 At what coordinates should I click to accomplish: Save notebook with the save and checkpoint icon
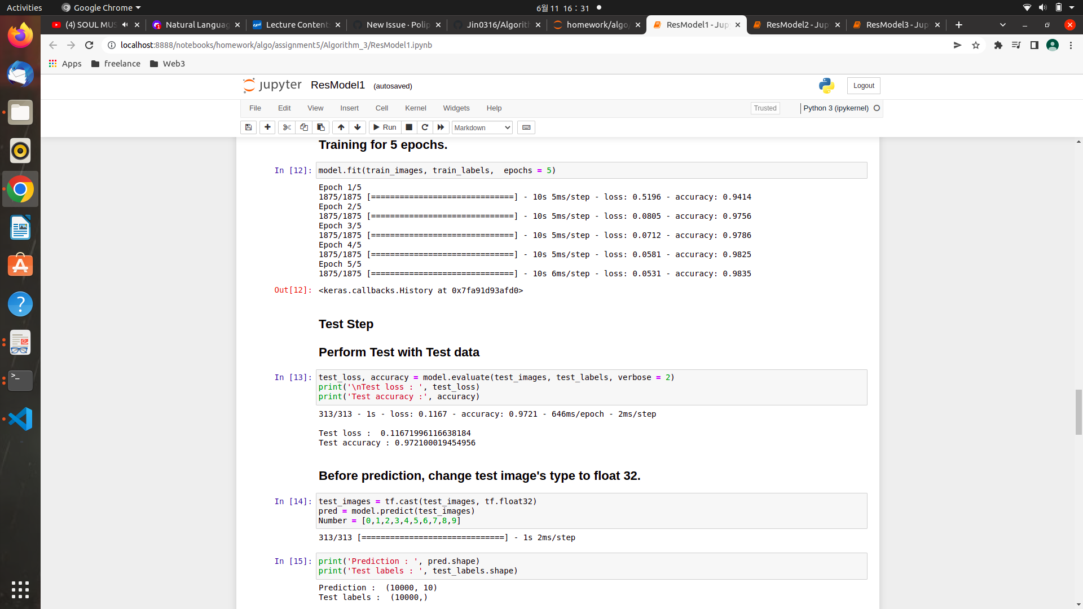click(x=248, y=127)
